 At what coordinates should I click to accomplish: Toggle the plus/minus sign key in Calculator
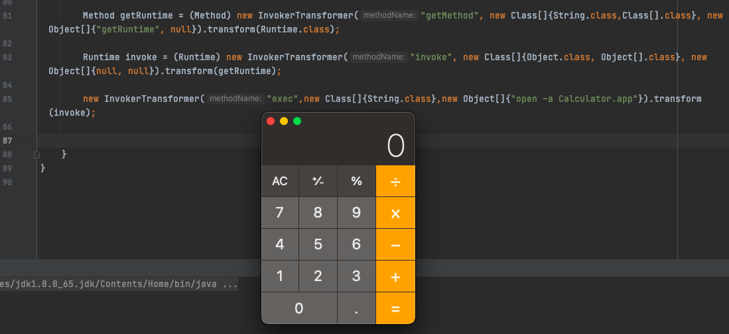(318, 181)
